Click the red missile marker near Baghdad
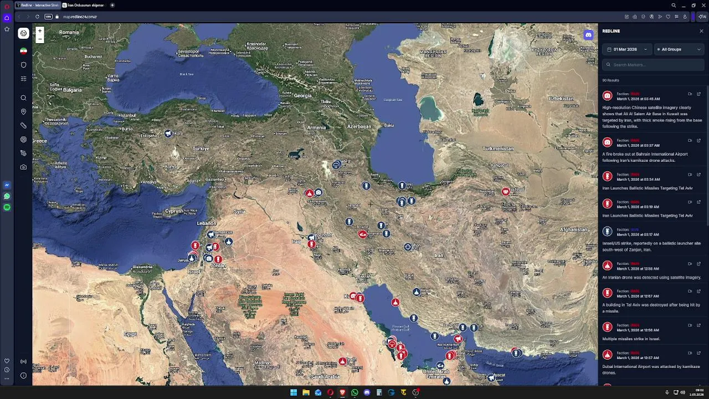This screenshot has width=709, height=399. (x=312, y=244)
